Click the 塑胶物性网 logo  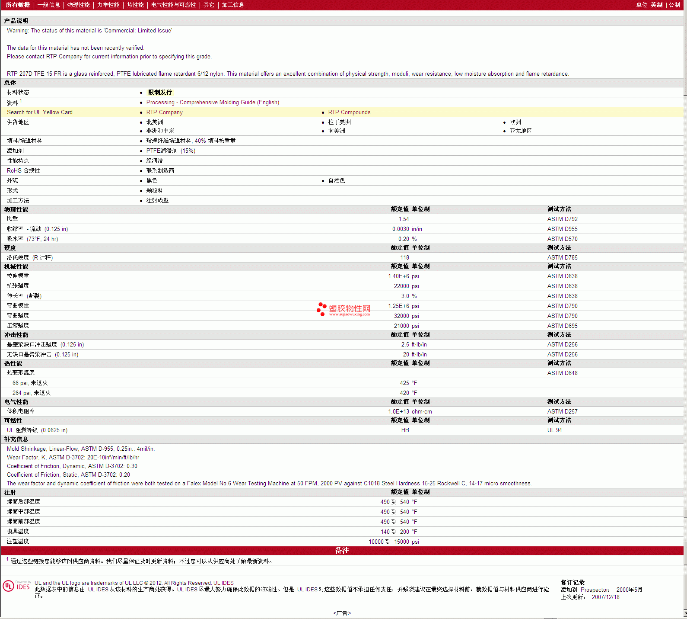coord(343,309)
